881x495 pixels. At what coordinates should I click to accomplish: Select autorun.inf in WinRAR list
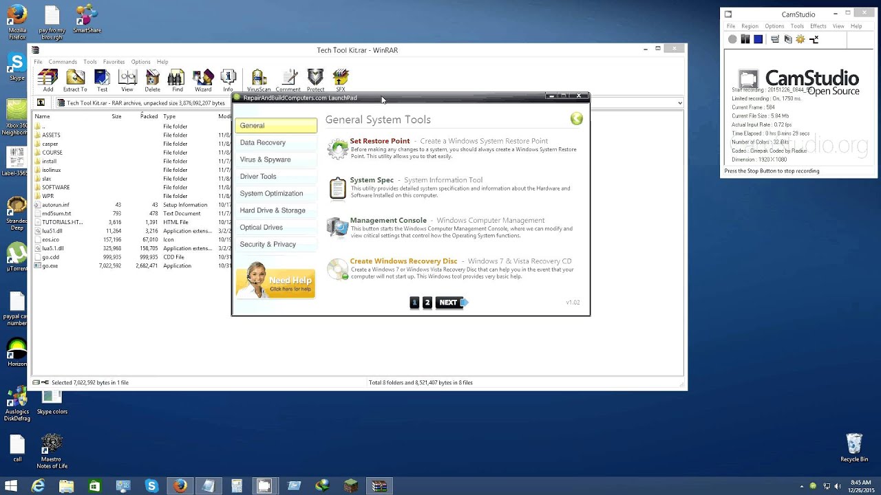tap(55, 205)
